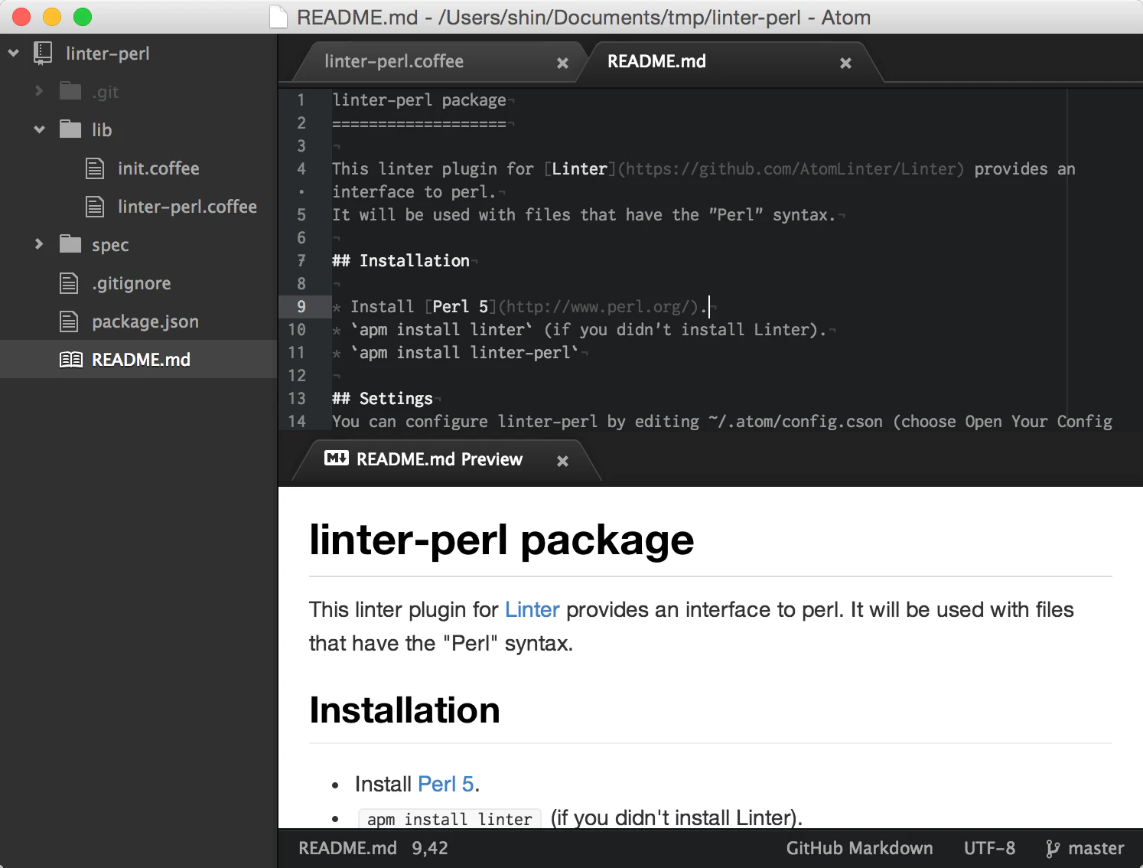
Task: Select the README.md Preview tab
Action: click(x=439, y=459)
